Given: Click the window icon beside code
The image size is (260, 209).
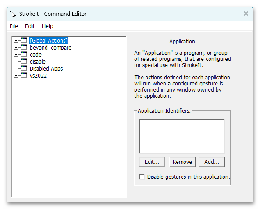Looking at the screenshot, I should [24, 54].
